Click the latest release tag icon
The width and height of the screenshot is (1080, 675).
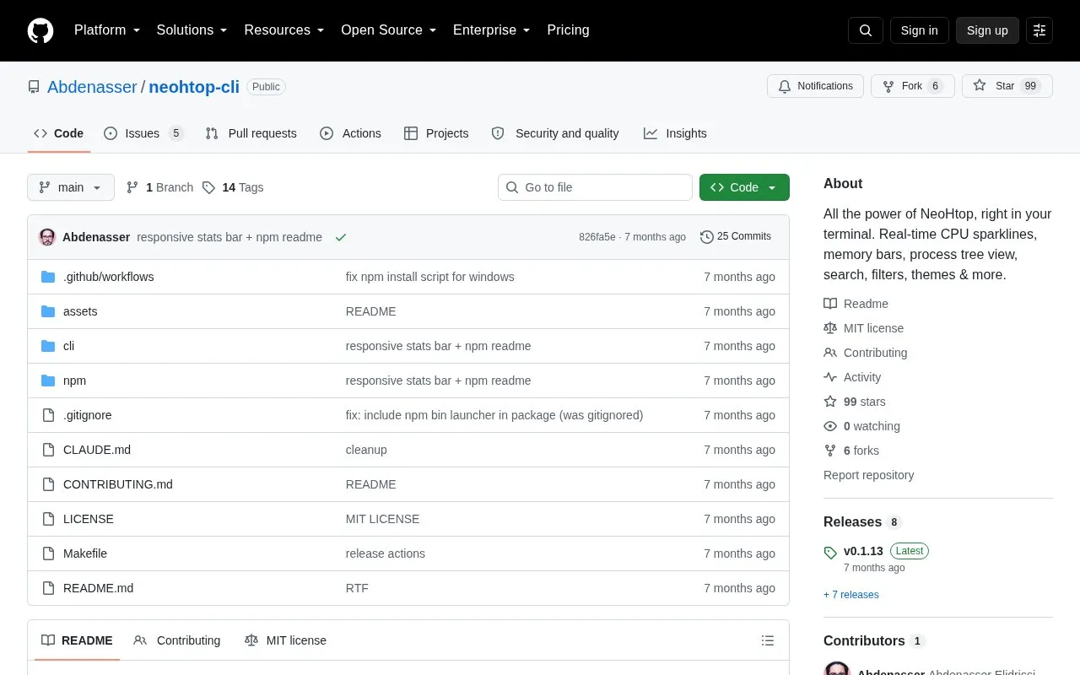click(x=831, y=553)
